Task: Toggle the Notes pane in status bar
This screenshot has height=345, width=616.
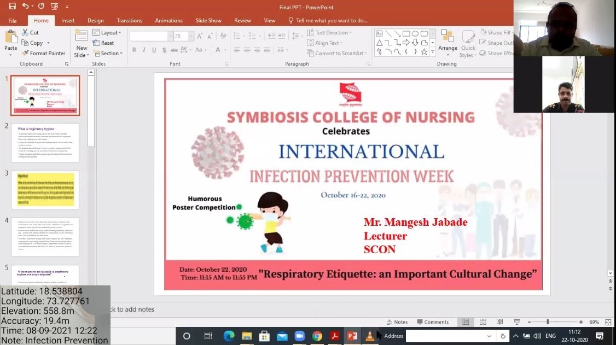Action: pyautogui.click(x=397, y=322)
